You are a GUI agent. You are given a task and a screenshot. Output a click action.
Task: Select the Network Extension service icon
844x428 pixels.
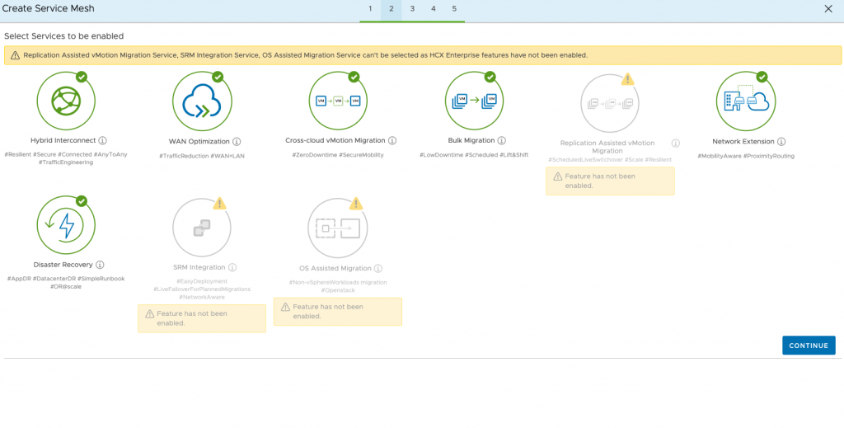746,101
